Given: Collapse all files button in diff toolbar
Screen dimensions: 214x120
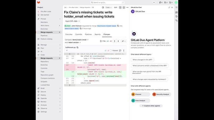Looking at the screenshot, I should 118,41.
